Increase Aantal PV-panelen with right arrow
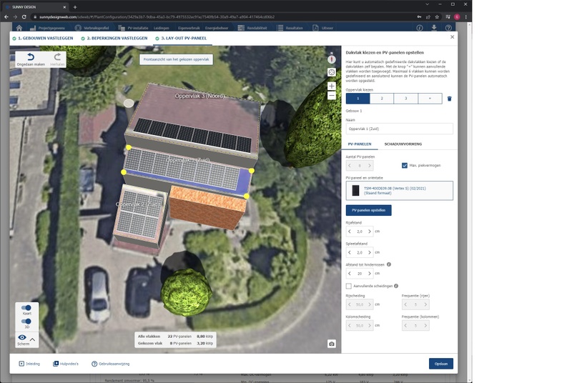Image resolution: width=572 pixels, height=383 pixels. tap(370, 166)
